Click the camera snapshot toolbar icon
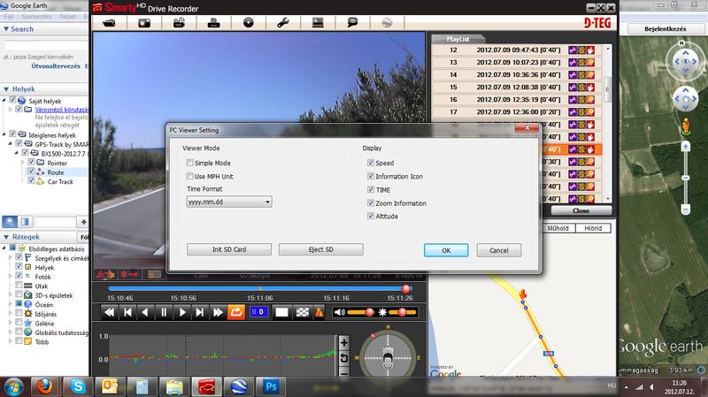The width and height of the screenshot is (708, 397). [x=142, y=22]
